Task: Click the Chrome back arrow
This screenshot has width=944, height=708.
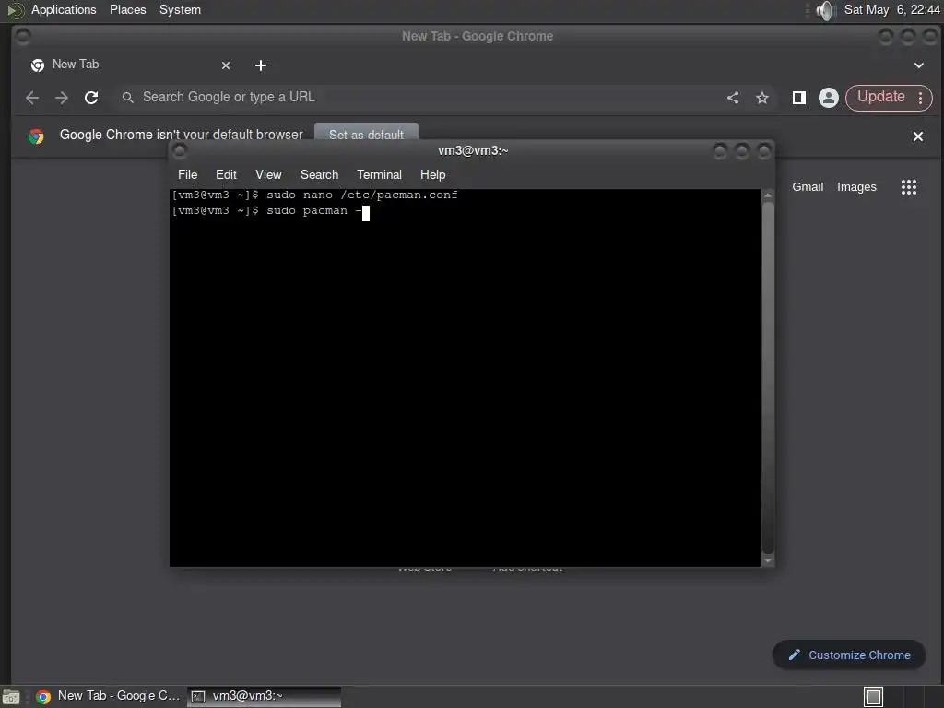Action: click(x=32, y=98)
